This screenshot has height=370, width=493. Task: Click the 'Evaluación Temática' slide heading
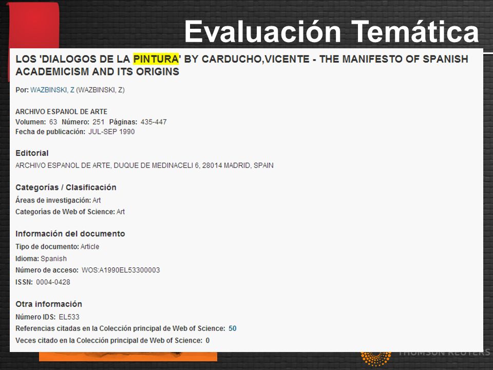pyautogui.click(x=331, y=31)
